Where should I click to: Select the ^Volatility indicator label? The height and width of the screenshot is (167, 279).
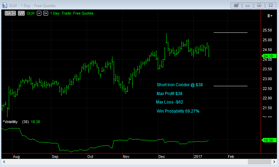tap(10, 122)
